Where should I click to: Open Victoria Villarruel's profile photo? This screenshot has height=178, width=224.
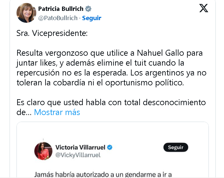pos(43,151)
